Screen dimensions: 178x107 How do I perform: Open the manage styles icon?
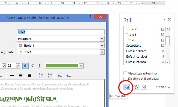point(144,87)
